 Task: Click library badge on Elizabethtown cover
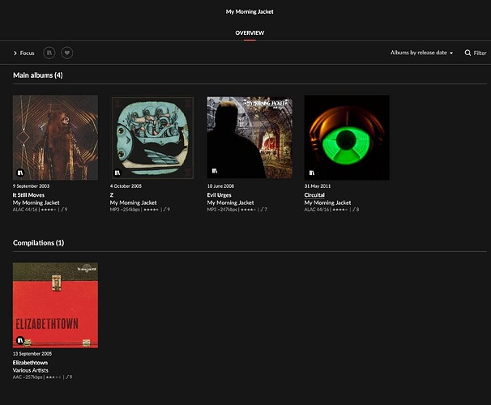20,340
